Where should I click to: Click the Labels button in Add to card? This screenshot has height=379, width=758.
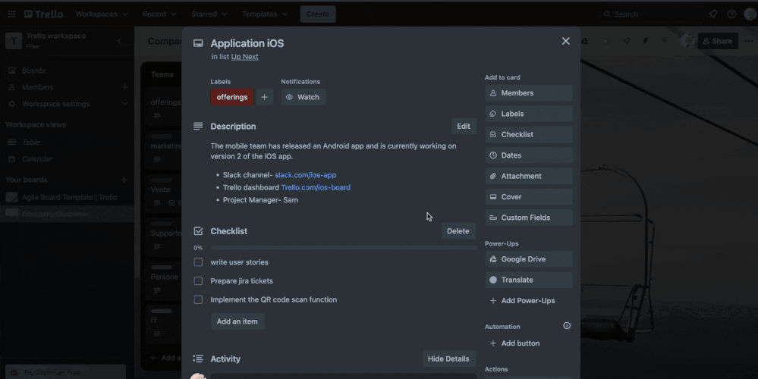click(x=529, y=114)
